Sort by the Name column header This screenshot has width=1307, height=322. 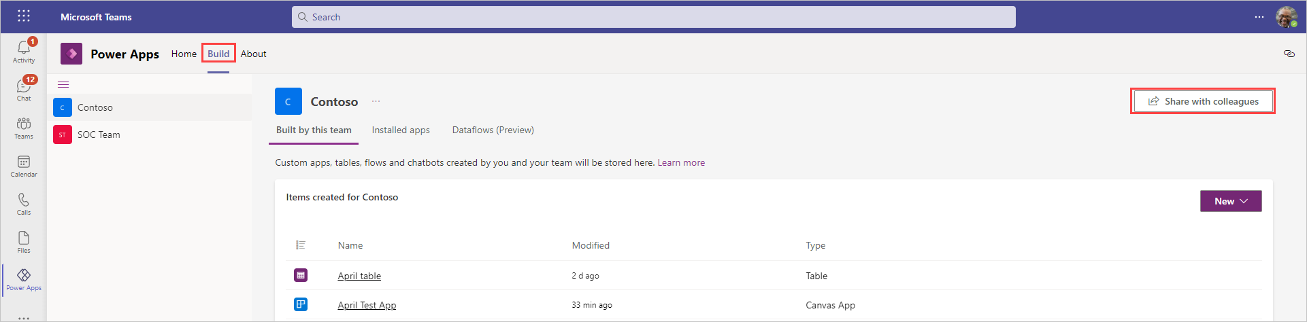point(350,245)
